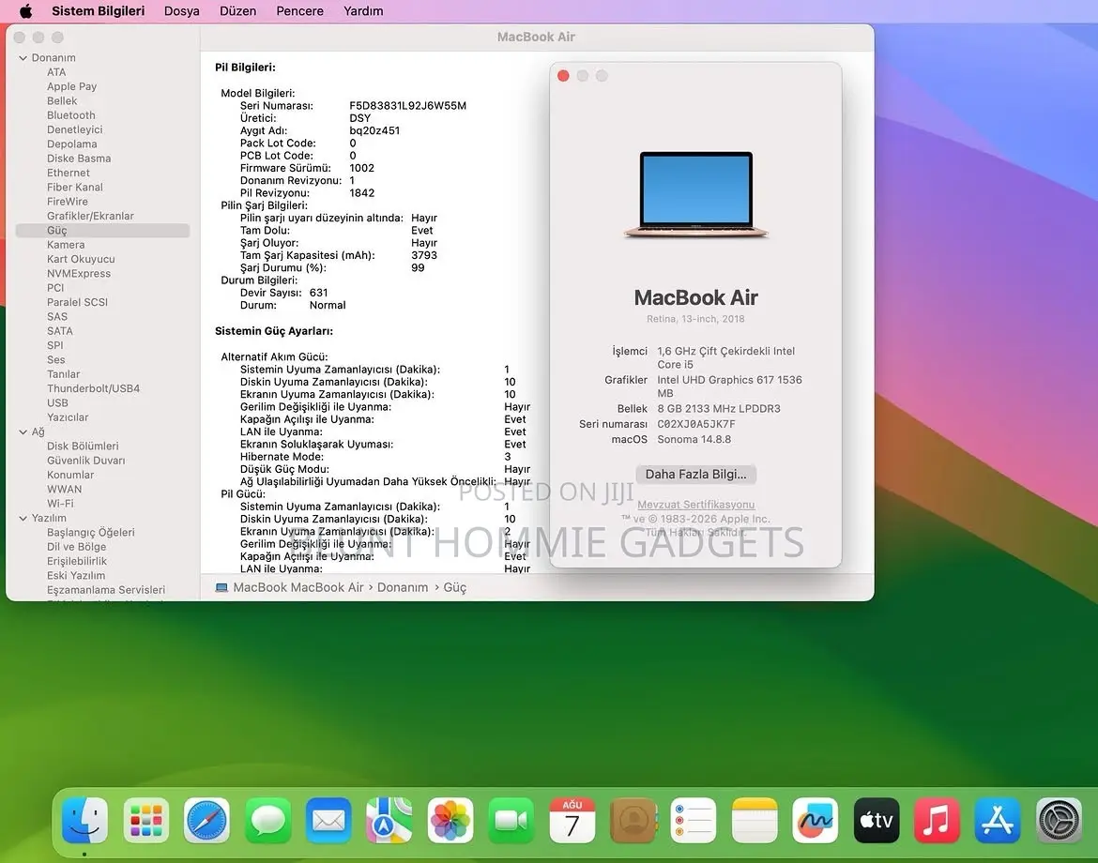Open Freeform app in dock
1098x863 pixels.
tap(816, 820)
